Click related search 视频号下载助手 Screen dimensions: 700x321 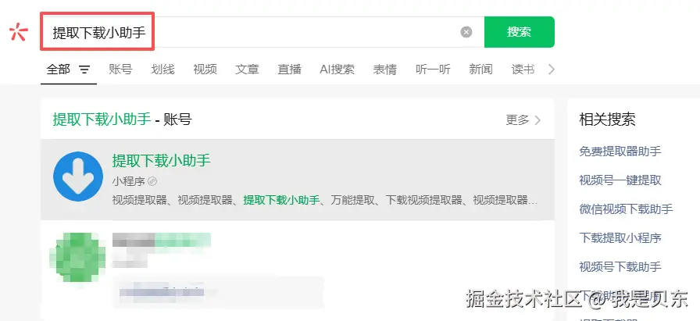tap(620, 267)
